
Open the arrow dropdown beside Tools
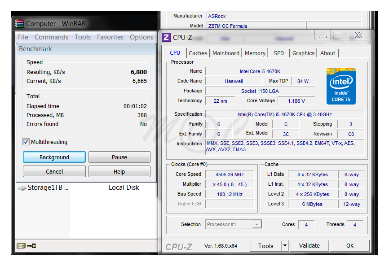point(285,246)
